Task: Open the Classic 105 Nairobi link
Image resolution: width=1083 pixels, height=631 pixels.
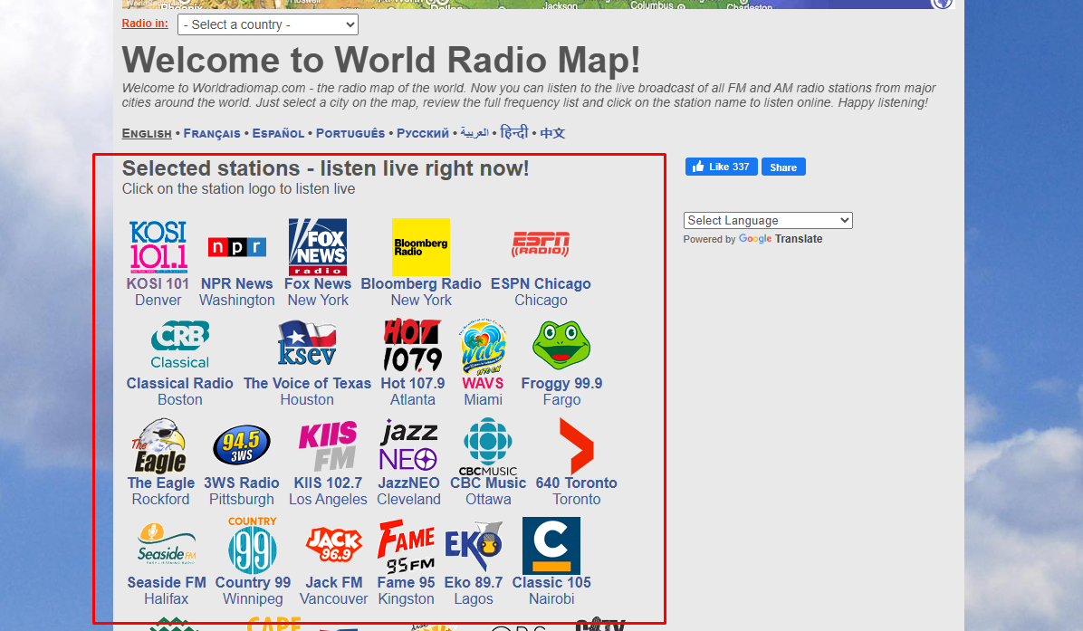Action: point(551,582)
